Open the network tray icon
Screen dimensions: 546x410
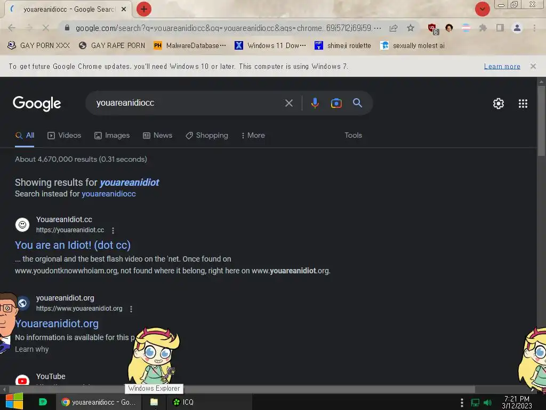(475, 403)
